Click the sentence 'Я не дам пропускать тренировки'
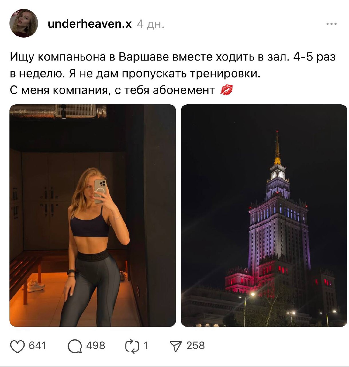 click(165, 74)
